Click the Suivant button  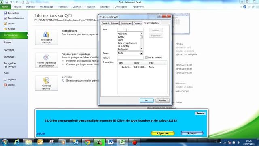[192, 133]
